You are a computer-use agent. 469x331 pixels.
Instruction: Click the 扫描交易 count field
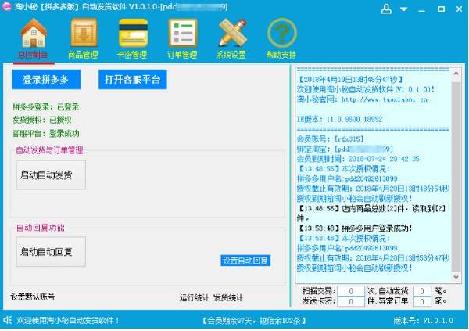click(352, 291)
